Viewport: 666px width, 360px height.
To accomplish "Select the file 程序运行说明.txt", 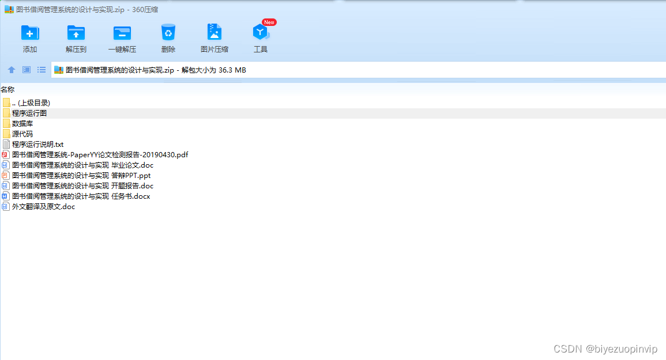I will [x=38, y=145].
